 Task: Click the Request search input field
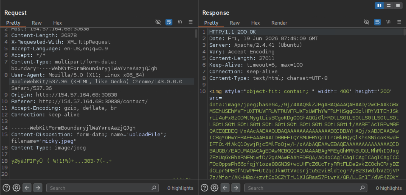(x=102, y=188)
